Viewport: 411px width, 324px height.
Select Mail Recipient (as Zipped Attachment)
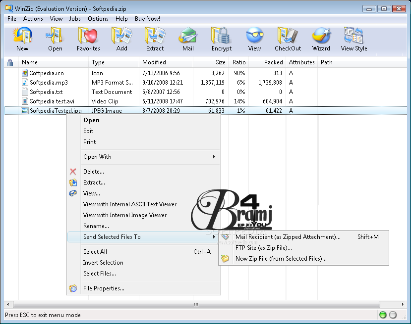288,237
